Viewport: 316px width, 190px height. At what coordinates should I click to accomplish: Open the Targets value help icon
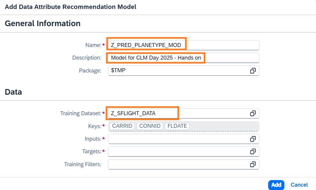[x=253, y=151]
